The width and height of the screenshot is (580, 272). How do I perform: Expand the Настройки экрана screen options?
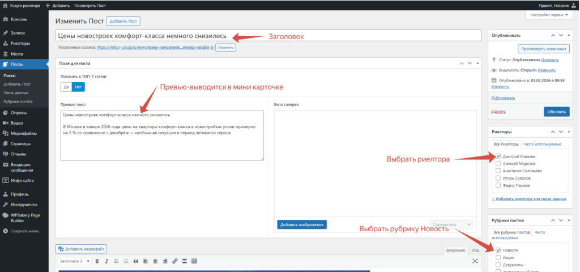(548, 15)
